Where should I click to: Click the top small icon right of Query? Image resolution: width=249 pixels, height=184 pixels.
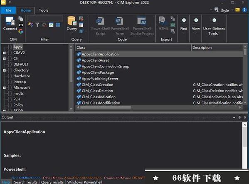coord(81,19)
